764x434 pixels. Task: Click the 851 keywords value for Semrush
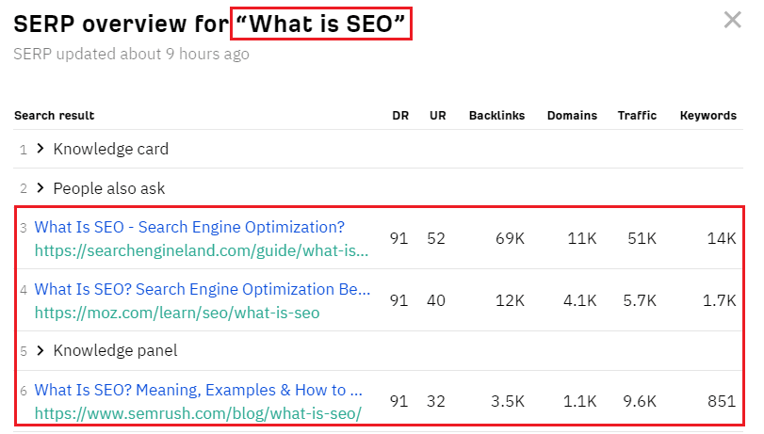pyautogui.click(x=722, y=401)
